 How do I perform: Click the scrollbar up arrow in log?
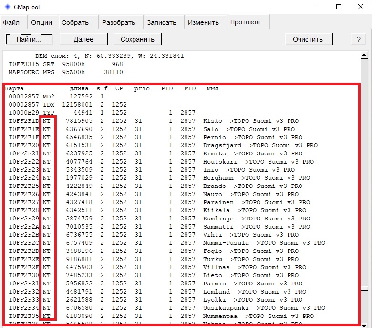[364, 54]
